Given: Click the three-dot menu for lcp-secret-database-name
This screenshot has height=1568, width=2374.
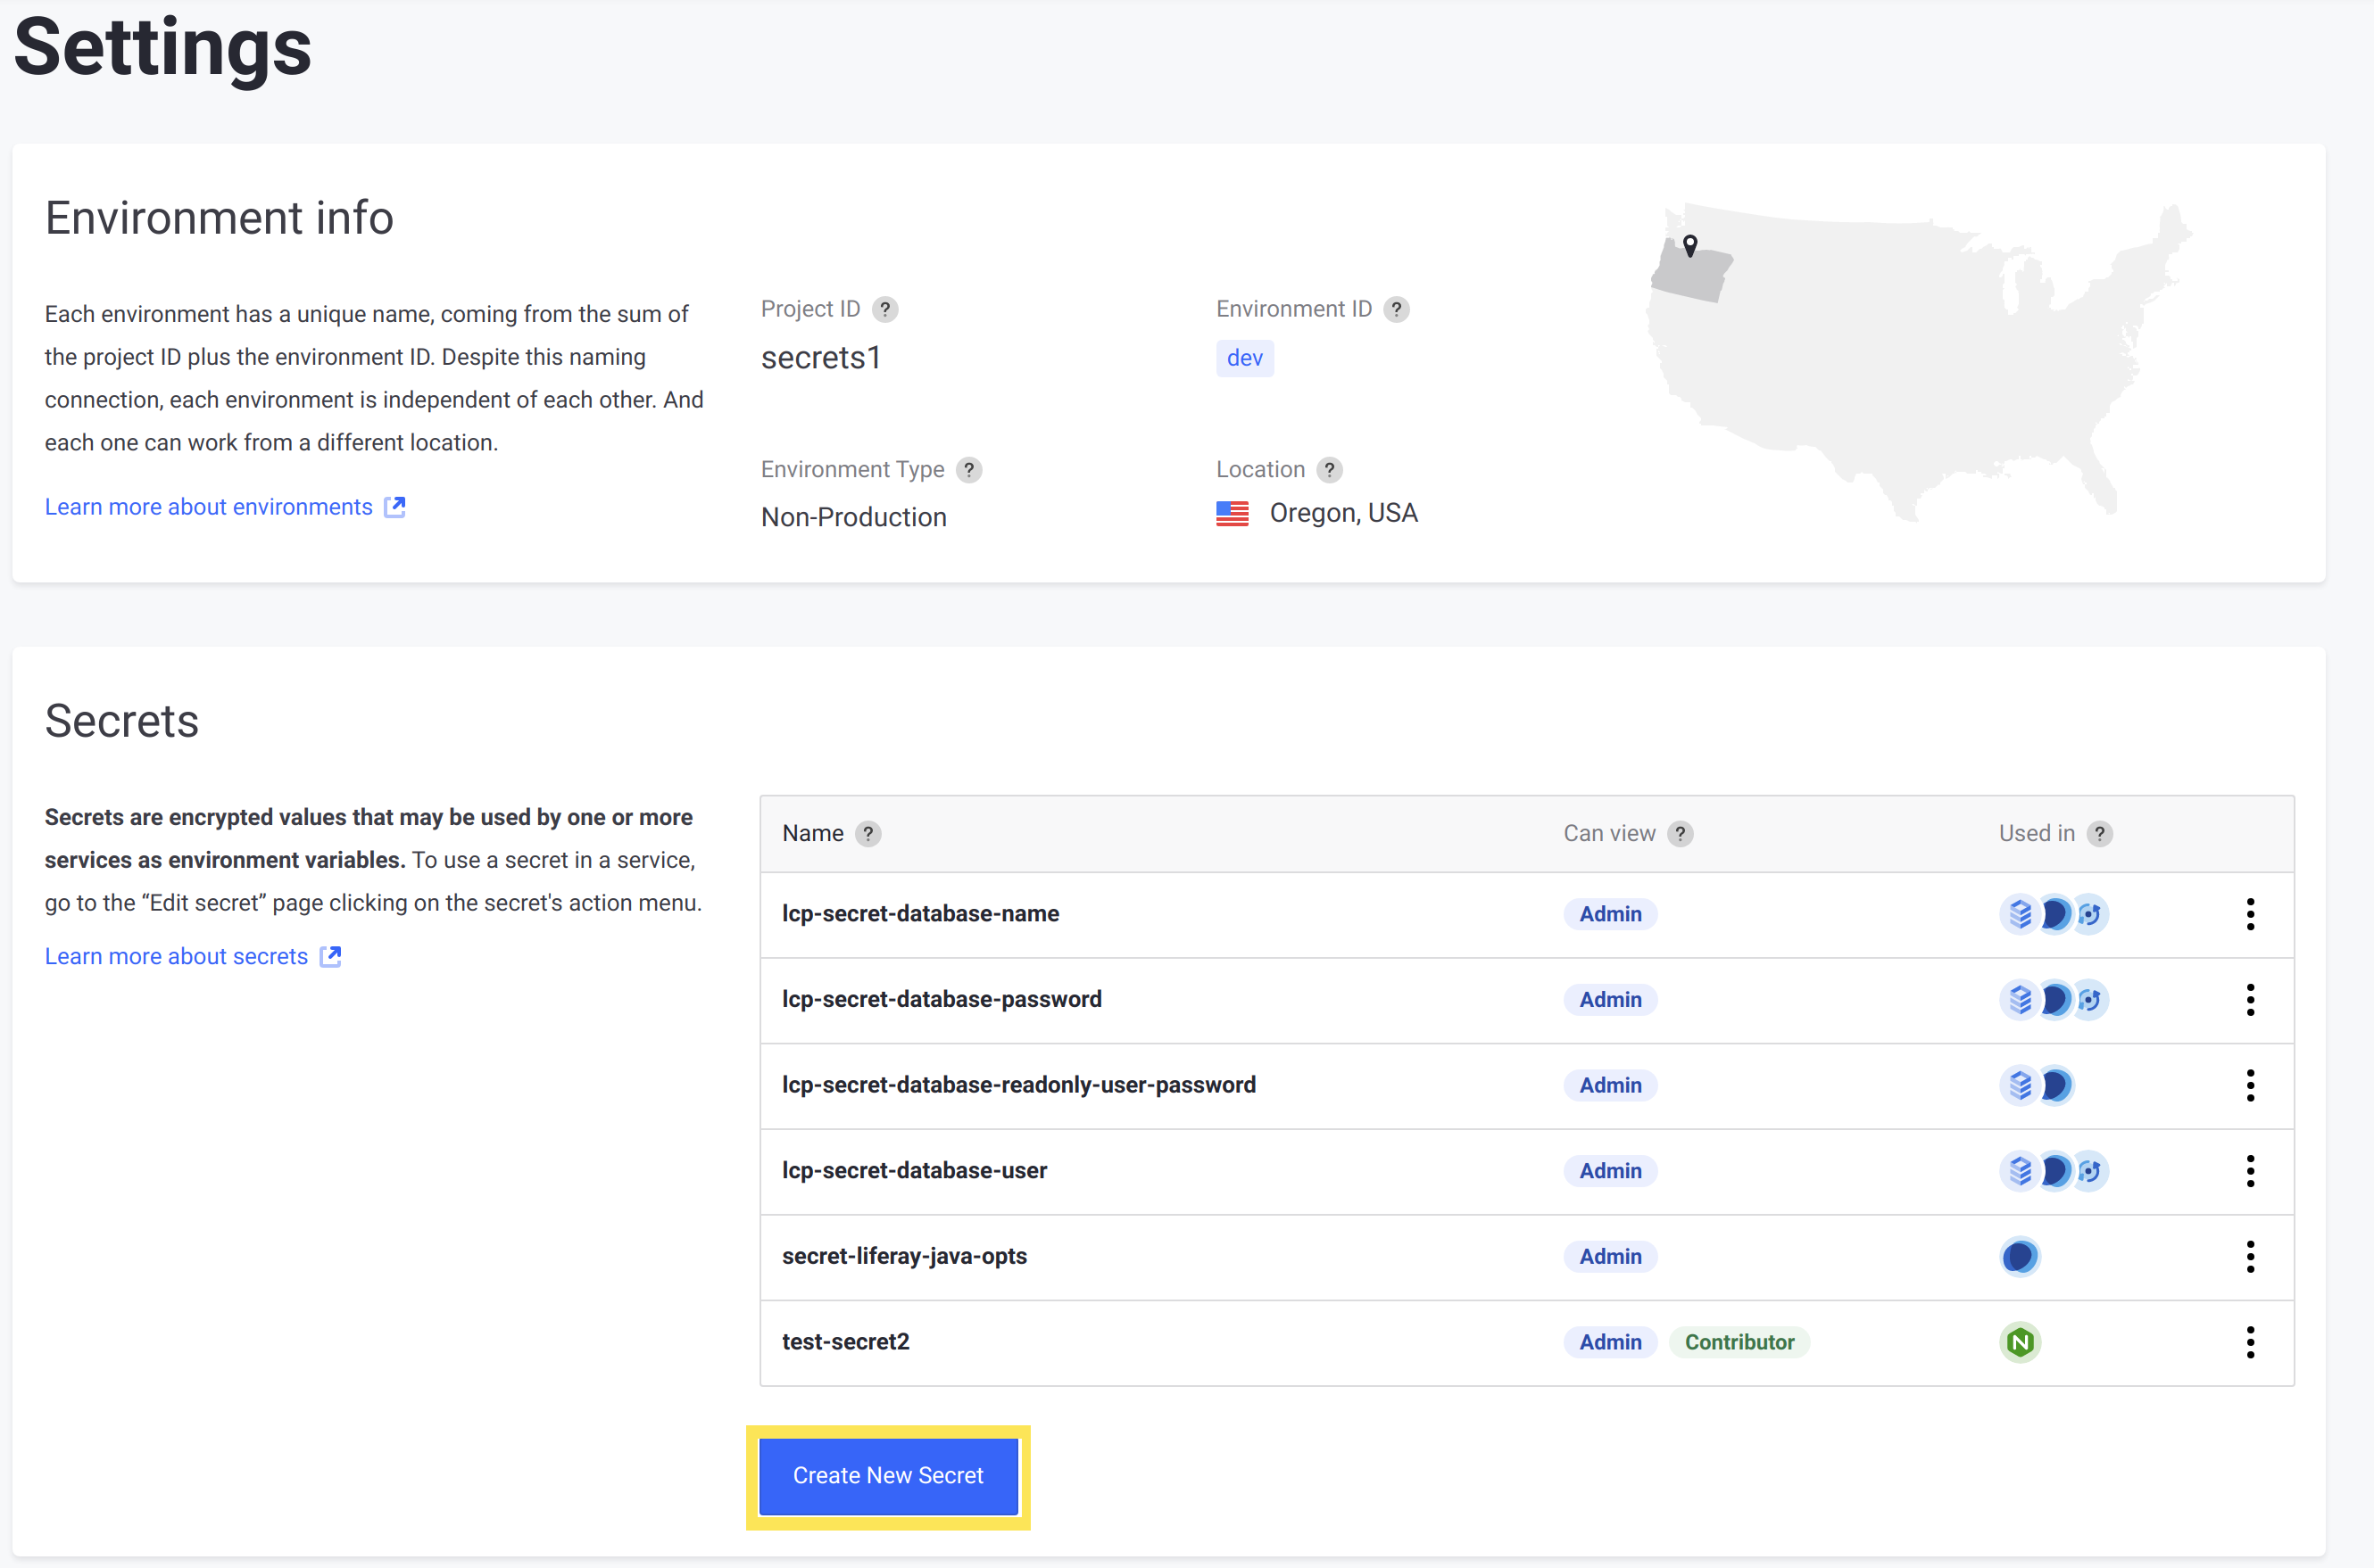Looking at the screenshot, I should [x=2250, y=913].
